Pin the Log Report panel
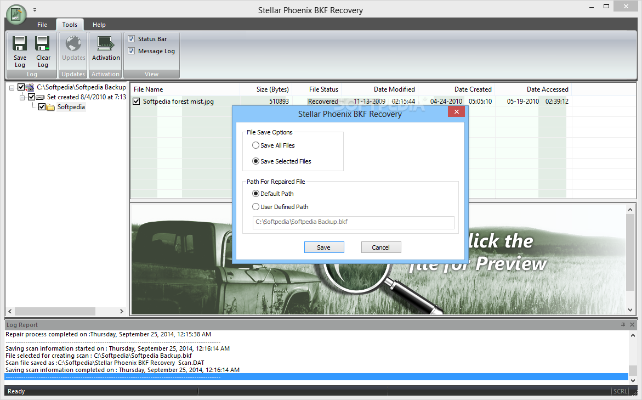642x400 pixels. click(x=623, y=325)
